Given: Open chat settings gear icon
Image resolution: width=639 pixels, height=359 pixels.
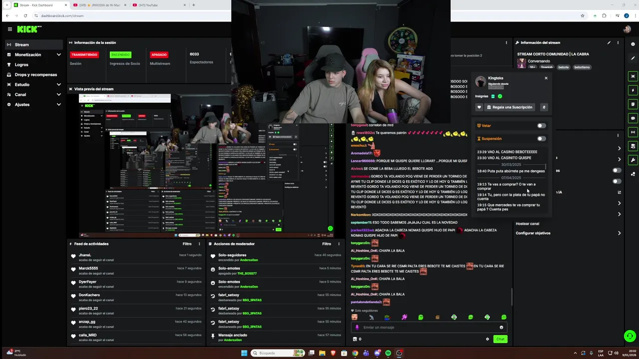Looking at the screenshot, I should pyautogui.click(x=487, y=339).
